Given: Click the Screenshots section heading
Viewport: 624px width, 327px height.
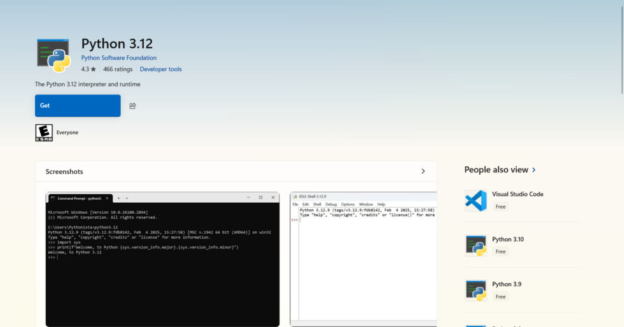Looking at the screenshot, I should click(x=64, y=172).
